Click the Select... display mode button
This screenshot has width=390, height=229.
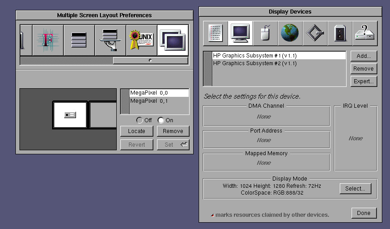(x=355, y=189)
